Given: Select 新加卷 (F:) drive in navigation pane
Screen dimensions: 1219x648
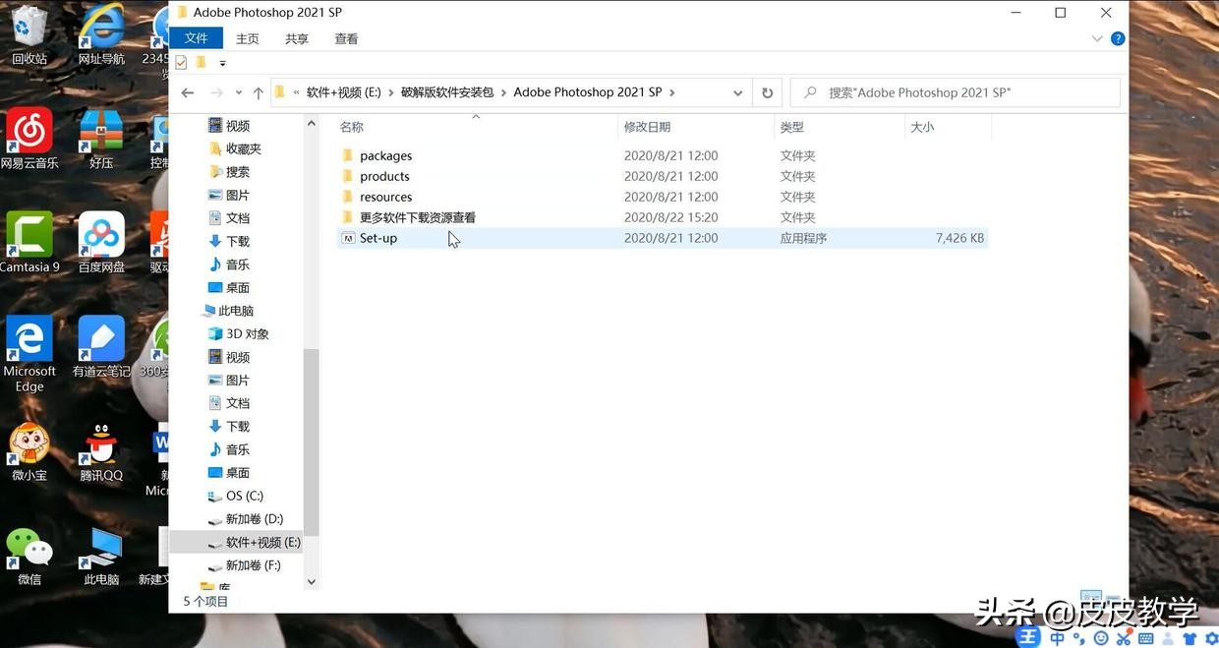Looking at the screenshot, I should 253,565.
